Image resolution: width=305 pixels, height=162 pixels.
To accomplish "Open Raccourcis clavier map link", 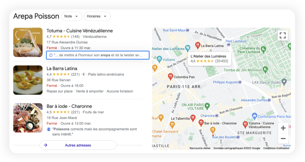I will 200,148.
